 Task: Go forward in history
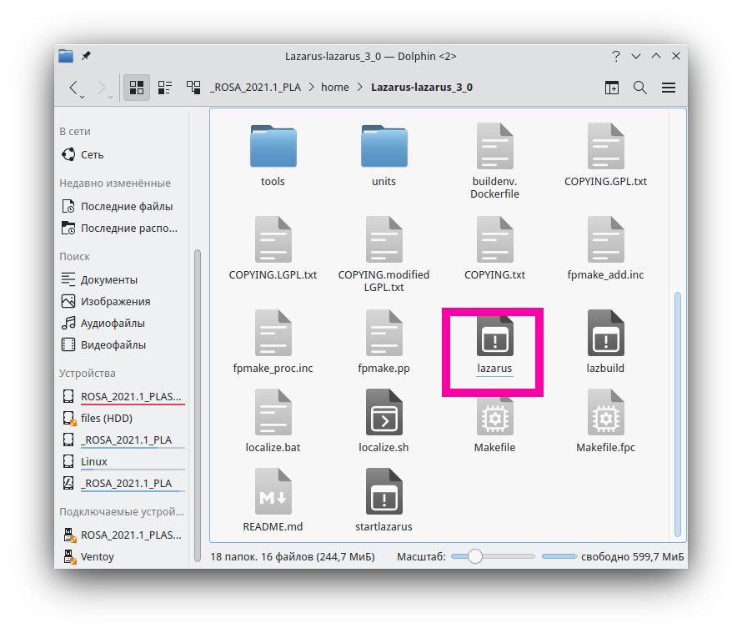pyautogui.click(x=101, y=87)
